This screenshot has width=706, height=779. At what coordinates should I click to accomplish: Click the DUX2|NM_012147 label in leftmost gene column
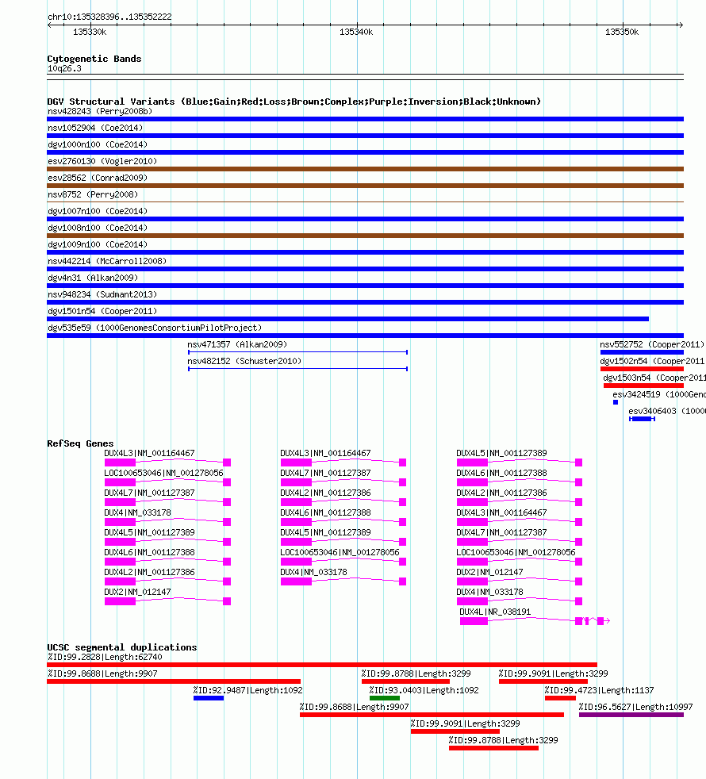click(x=137, y=592)
